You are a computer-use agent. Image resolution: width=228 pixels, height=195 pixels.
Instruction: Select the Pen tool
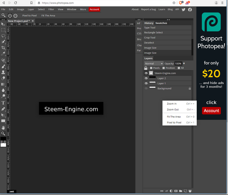click(x=3, y=109)
